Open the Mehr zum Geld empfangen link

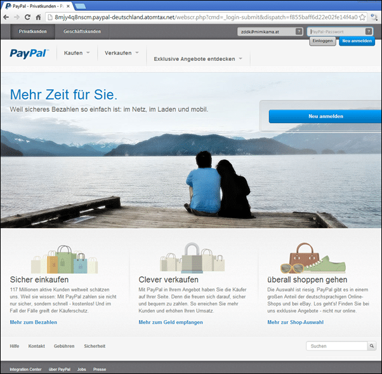(171, 322)
